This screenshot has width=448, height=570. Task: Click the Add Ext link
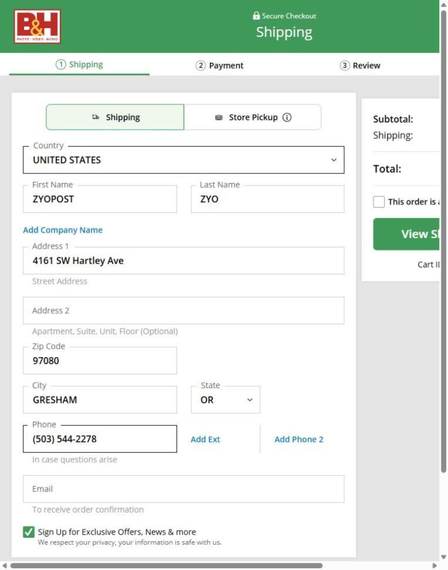205,439
